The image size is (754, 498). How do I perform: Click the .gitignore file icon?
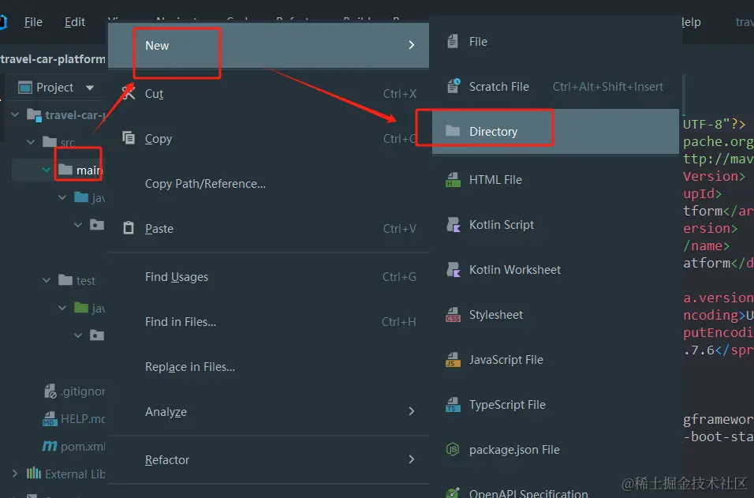pos(50,391)
